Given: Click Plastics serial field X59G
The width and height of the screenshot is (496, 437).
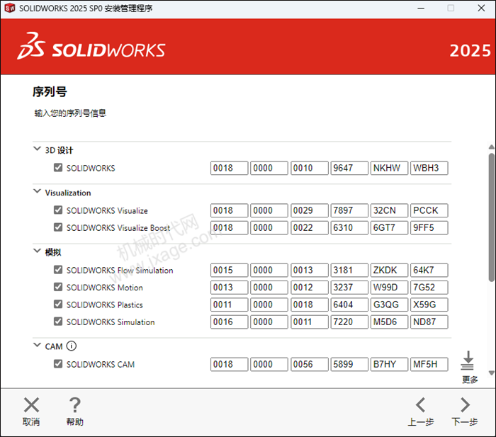Looking at the screenshot, I should (x=429, y=305).
